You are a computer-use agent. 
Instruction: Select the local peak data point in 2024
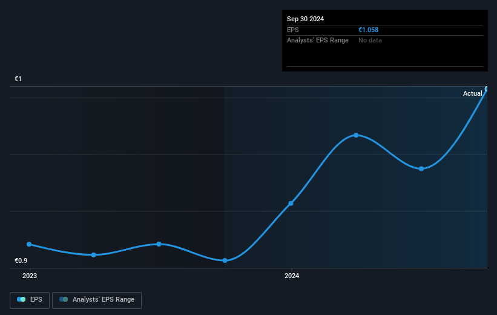pos(356,136)
